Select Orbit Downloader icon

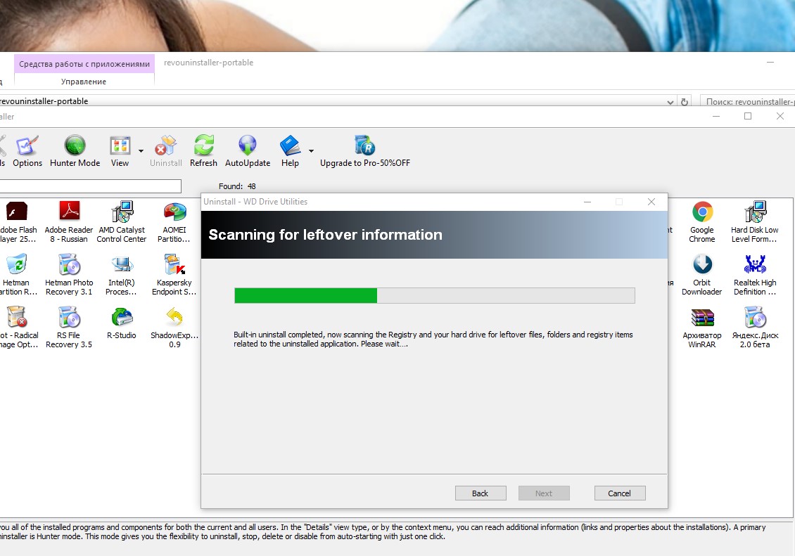(702, 274)
